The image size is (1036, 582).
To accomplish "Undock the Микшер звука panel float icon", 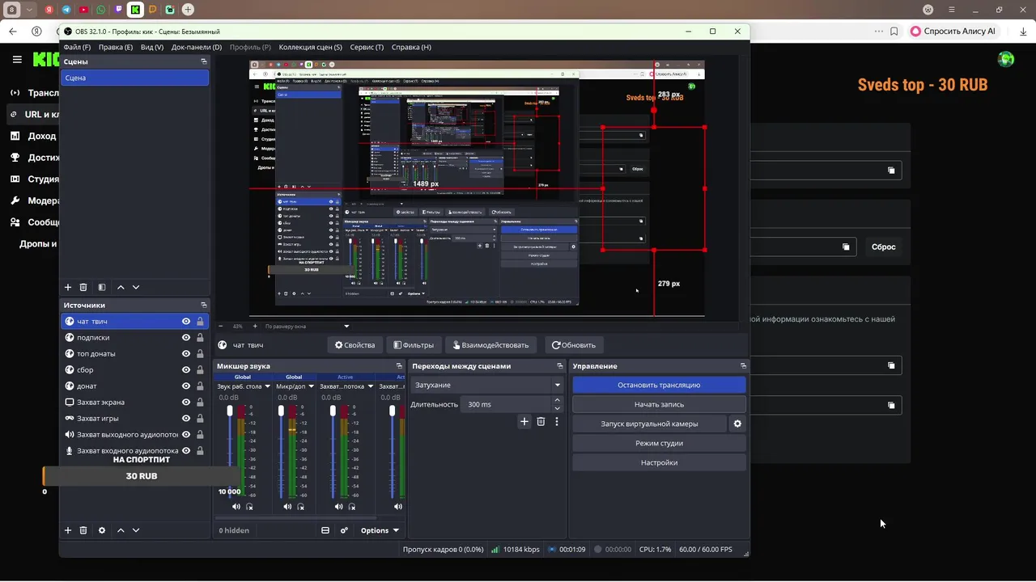I will pos(400,366).
